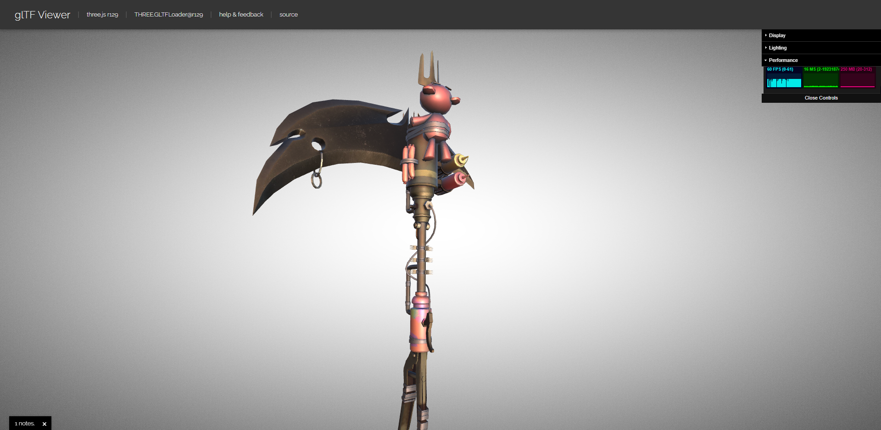Click the Close Controls button
The image size is (881, 430).
[821, 98]
